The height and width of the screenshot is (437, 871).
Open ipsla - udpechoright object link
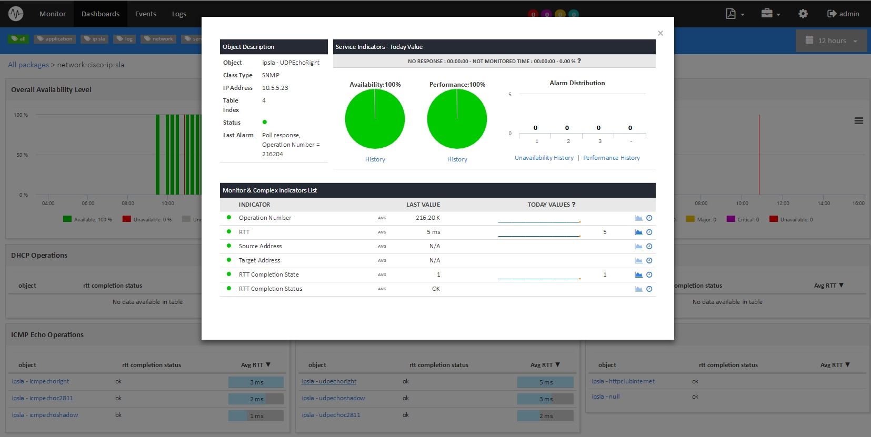(329, 381)
